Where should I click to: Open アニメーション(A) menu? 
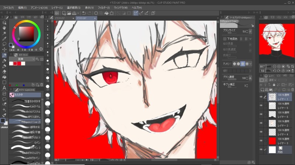click(x=39, y=8)
